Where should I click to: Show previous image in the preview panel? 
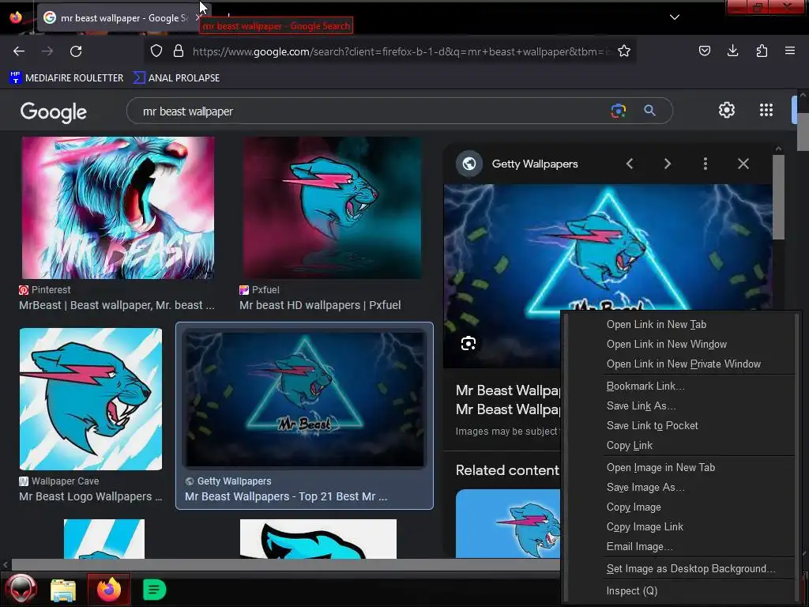630,164
